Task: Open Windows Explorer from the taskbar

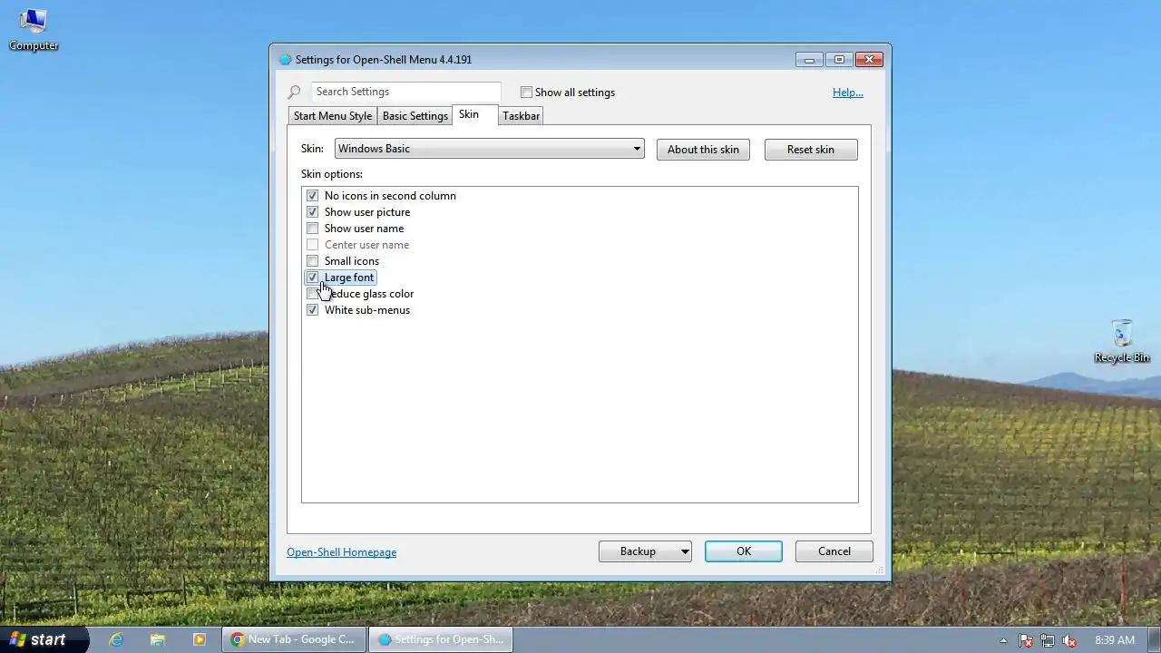Action: (x=158, y=639)
